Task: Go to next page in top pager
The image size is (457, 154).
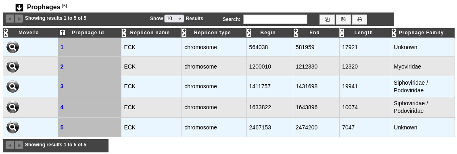Action: click(19, 19)
